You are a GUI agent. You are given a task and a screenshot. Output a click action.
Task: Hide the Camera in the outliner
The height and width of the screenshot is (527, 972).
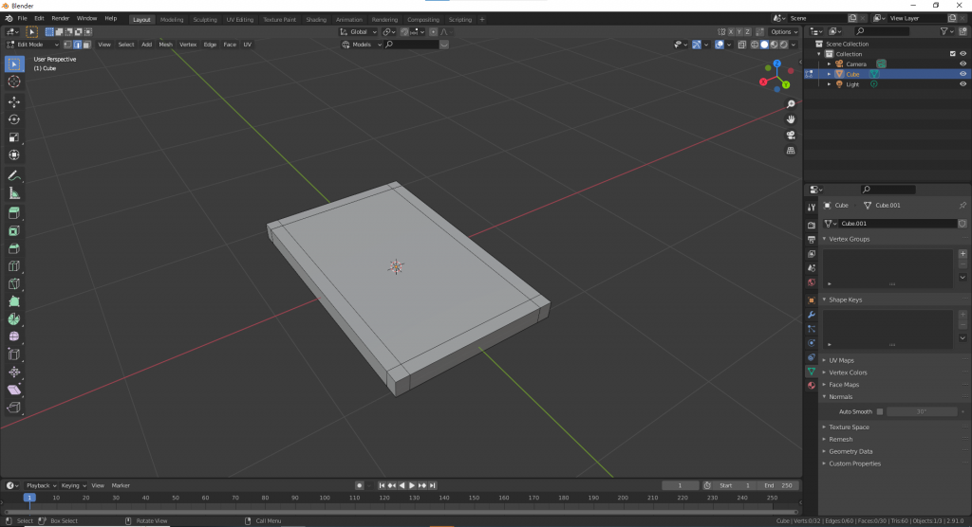(963, 64)
